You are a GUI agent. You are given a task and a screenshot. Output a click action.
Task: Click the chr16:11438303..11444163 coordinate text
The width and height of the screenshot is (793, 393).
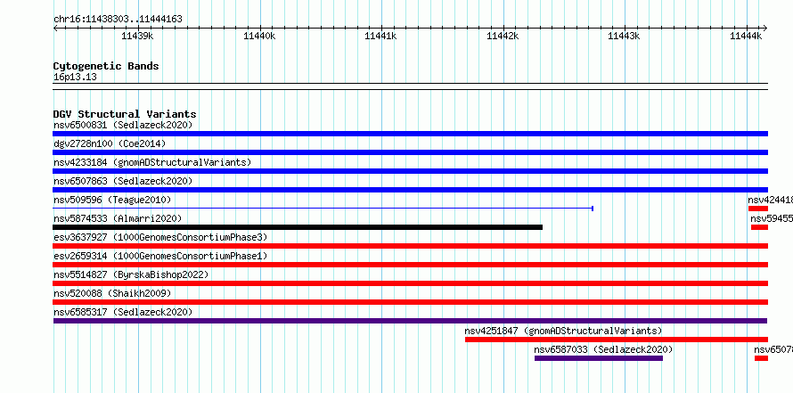click(118, 20)
